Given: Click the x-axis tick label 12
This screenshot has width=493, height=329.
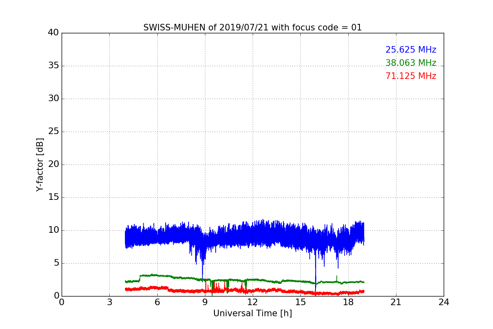Looking at the screenshot, I should 253,302.
